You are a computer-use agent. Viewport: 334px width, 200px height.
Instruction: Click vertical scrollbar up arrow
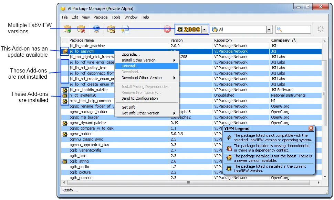324,41
